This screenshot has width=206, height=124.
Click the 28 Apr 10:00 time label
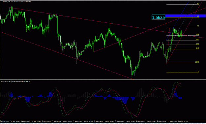click(x=15, y=121)
